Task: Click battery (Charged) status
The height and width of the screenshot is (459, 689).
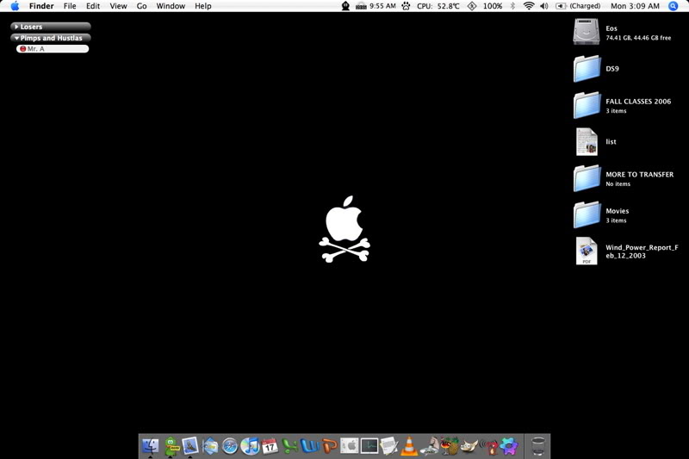Action: [578, 6]
